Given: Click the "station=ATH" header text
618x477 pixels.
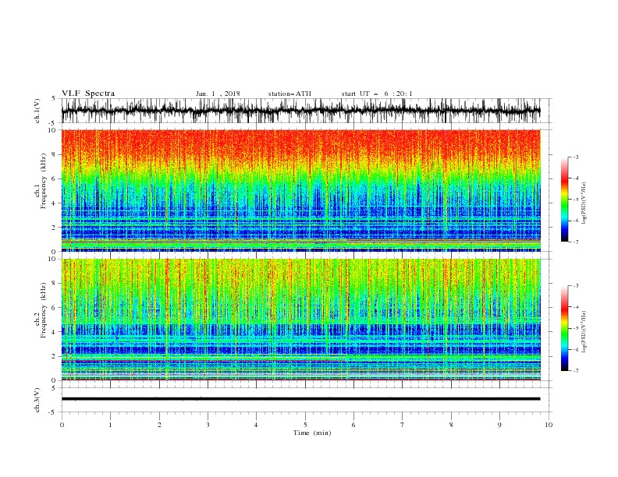Looking at the screenshot, I should (x=289, y=94).
